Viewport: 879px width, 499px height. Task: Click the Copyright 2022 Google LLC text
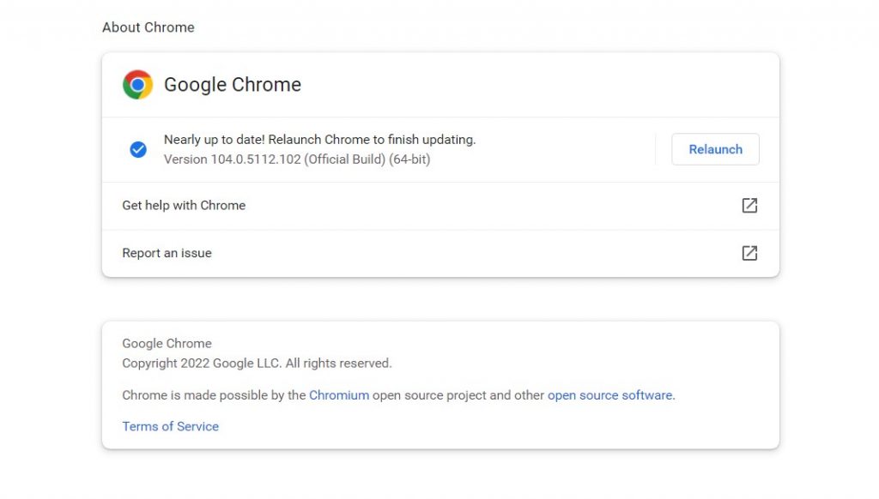257,363
